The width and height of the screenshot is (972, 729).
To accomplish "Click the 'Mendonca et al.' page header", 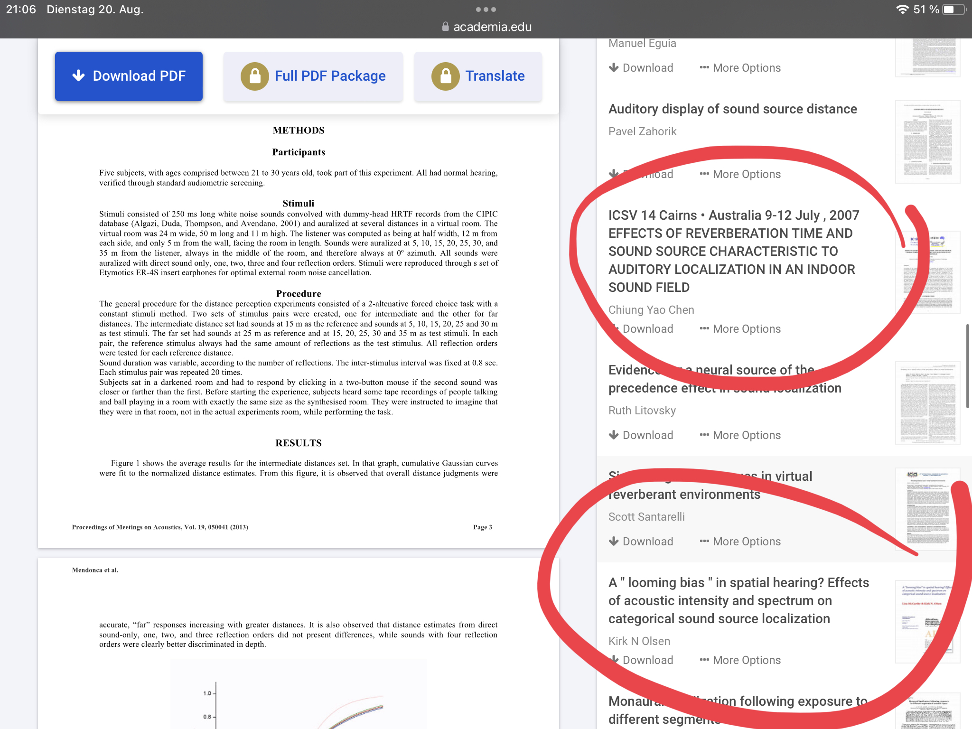I will [95, 570].
